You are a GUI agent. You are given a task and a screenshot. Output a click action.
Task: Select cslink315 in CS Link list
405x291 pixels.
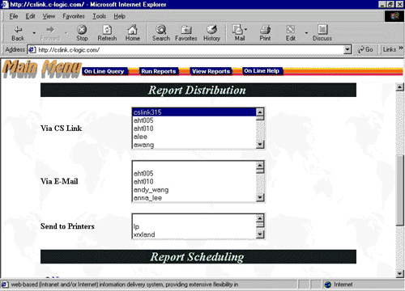pyautogui.click(x=194, y=112)
